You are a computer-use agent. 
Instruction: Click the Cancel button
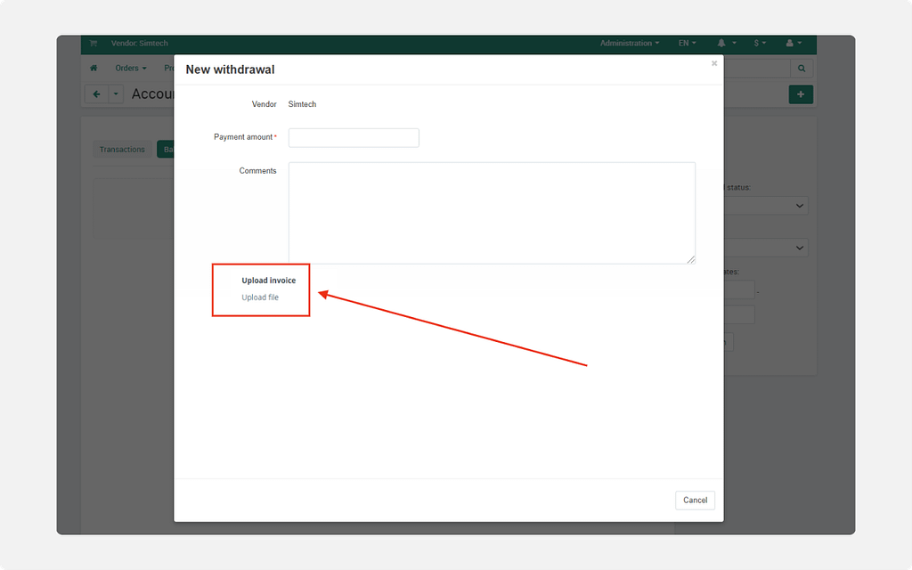tap(695, 501)
